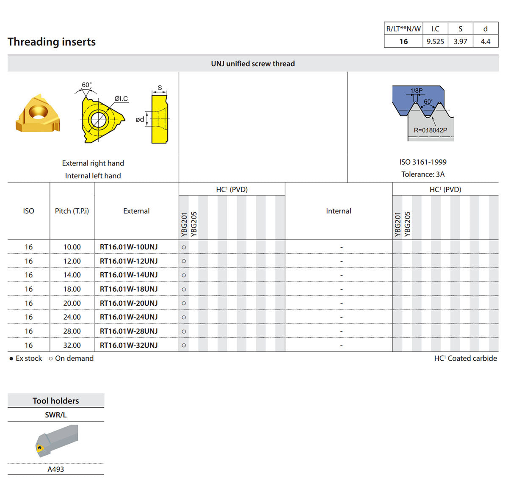Click the HC¹ Coated carbide footnote
Screen dimensions: 508x489
(x=466, y=358)
